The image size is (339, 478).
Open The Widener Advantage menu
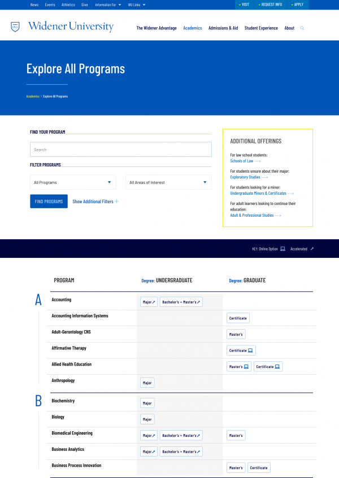[x=157, y=28]
